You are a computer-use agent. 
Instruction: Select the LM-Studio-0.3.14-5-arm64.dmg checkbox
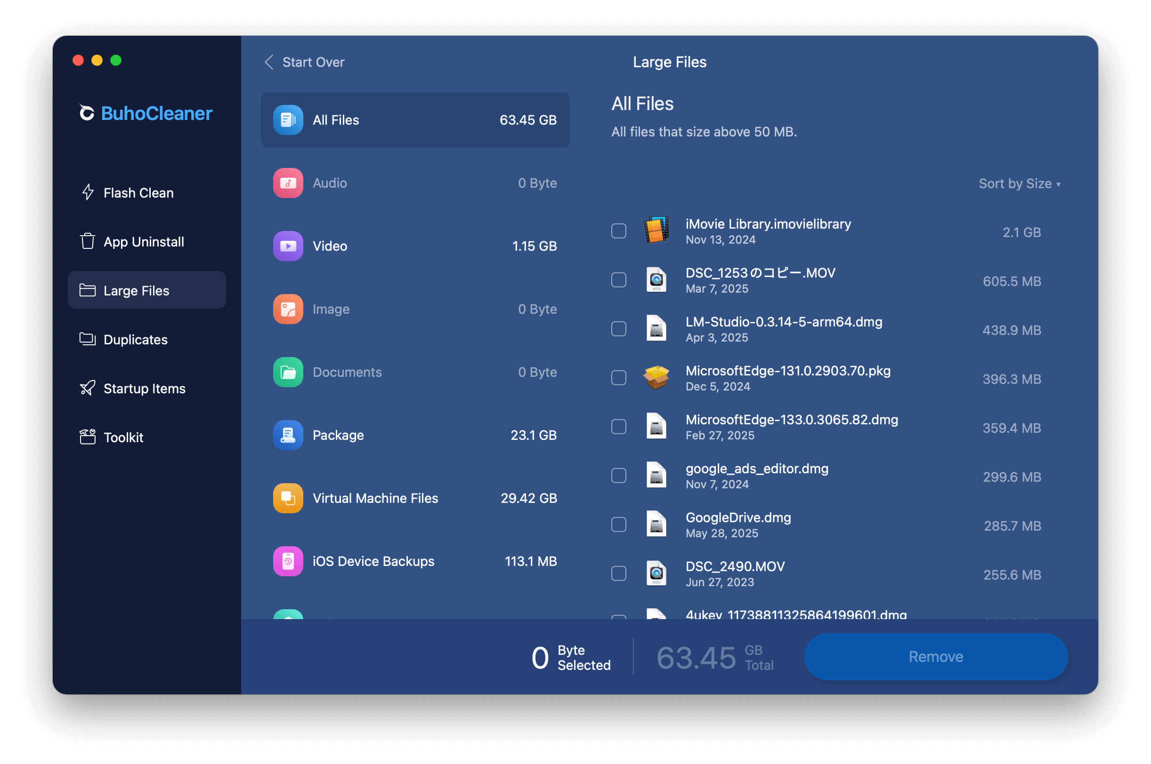pos(619,328)
